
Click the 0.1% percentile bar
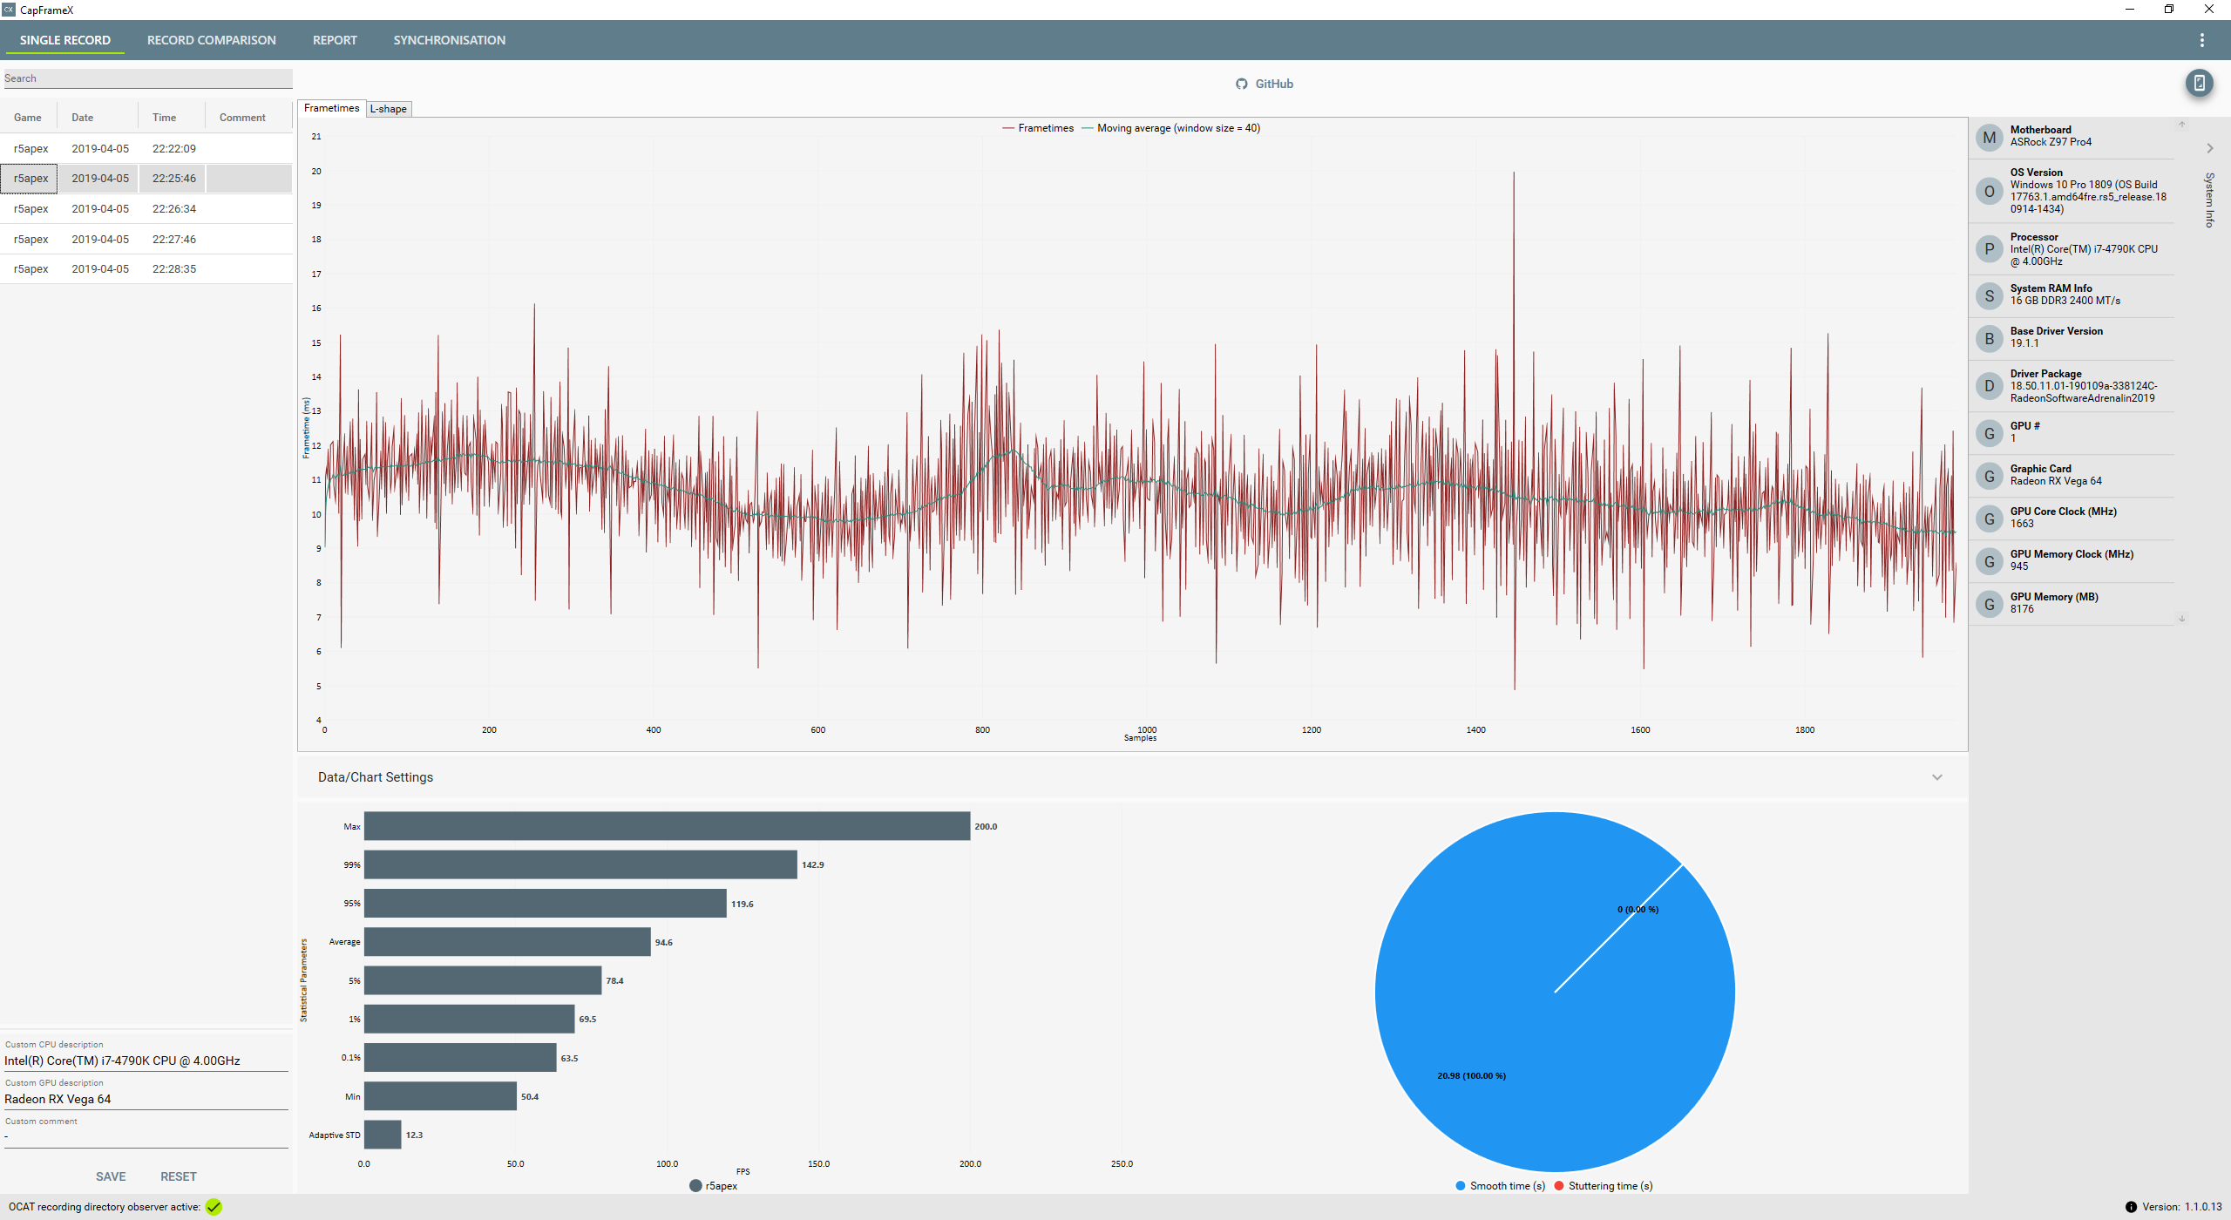point(460,1058)
